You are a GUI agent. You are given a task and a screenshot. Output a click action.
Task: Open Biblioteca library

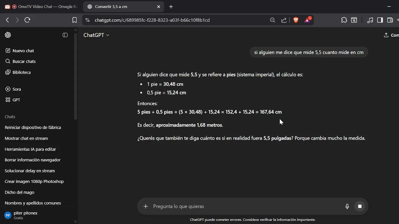pos(18,72)
